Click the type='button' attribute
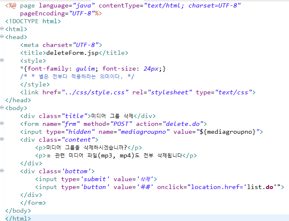289x221 pixels. (x=85, y=187)
